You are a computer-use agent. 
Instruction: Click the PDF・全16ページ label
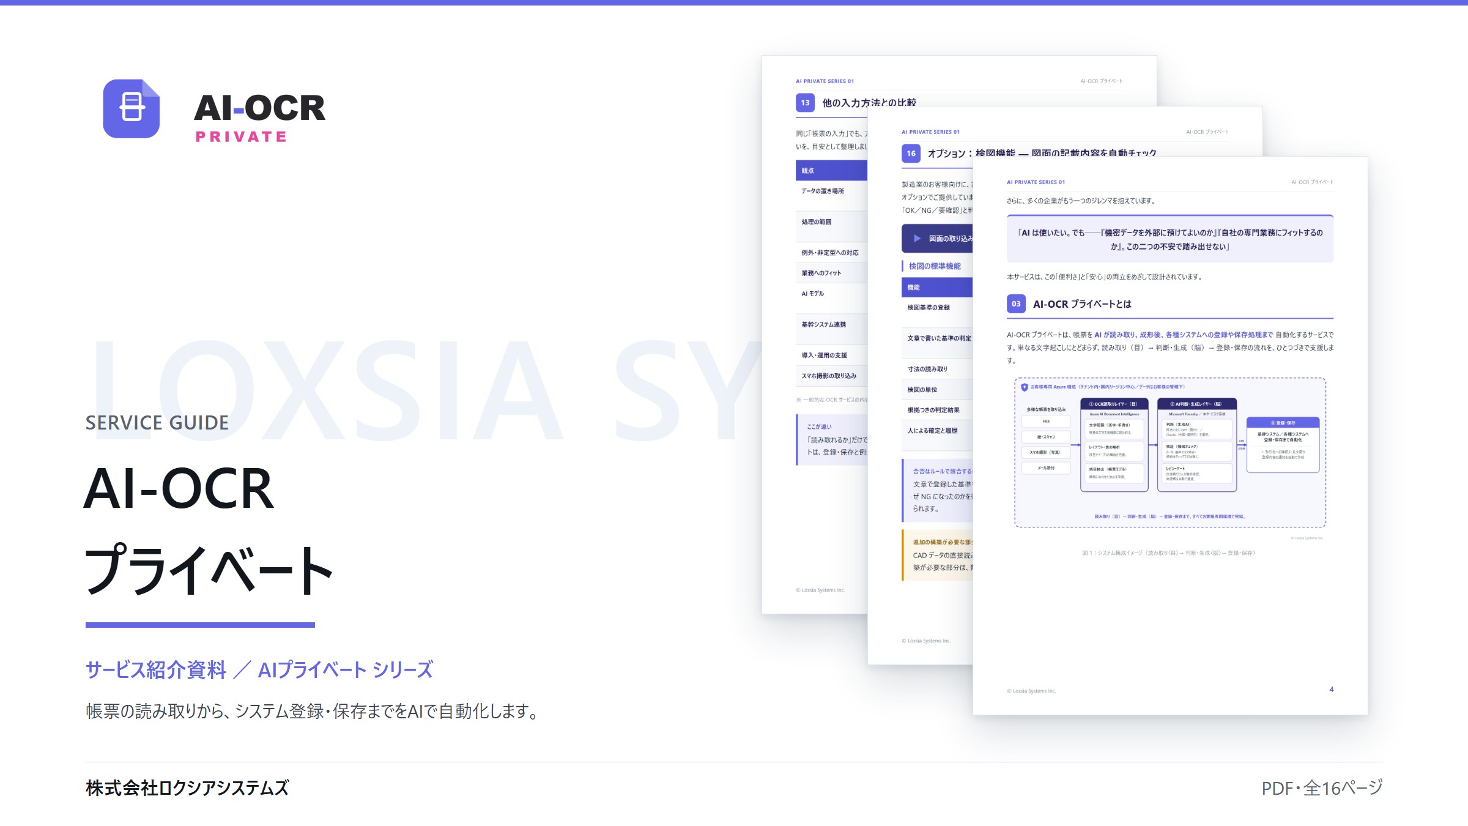point(1322,788)
